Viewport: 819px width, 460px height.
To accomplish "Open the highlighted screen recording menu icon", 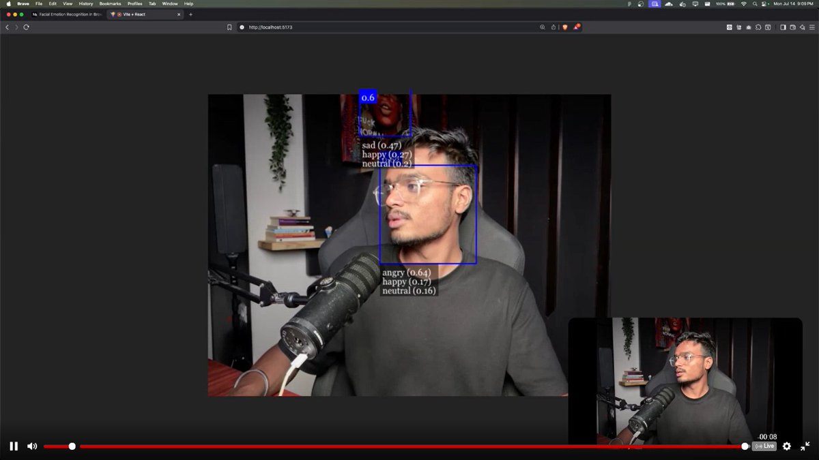I will click(655, 3).
